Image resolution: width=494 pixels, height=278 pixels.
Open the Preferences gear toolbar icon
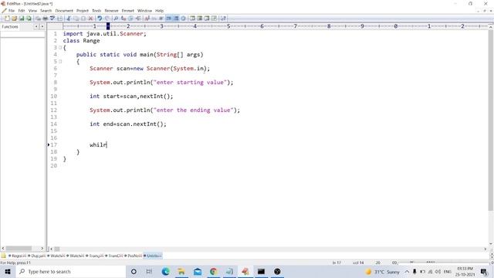click(183, 19)
